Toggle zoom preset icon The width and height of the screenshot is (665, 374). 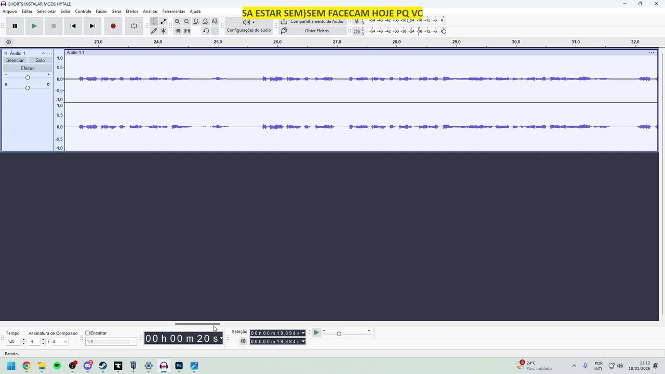pos(215,21)
